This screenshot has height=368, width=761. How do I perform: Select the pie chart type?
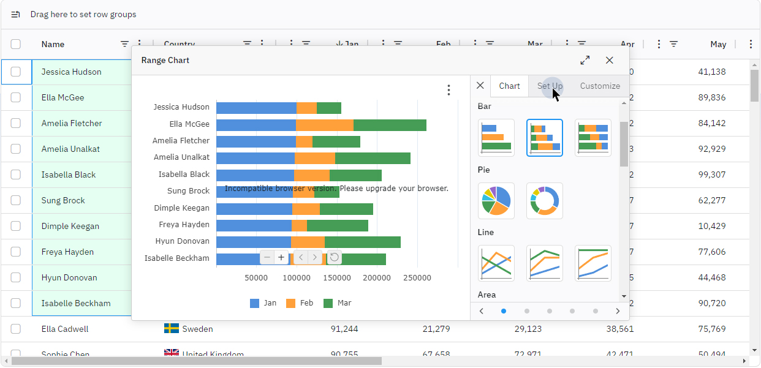point(496,201)
